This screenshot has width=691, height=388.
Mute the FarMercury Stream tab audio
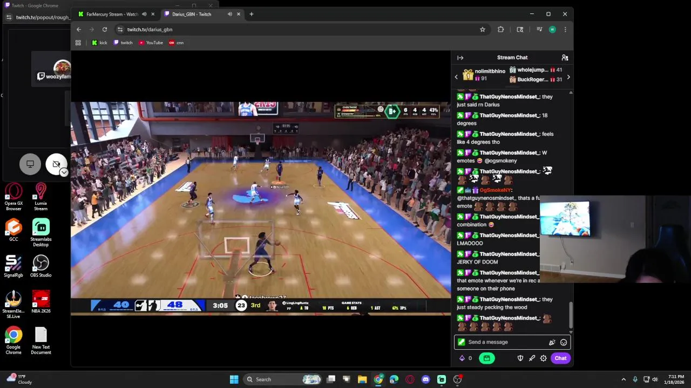[144, 14]
